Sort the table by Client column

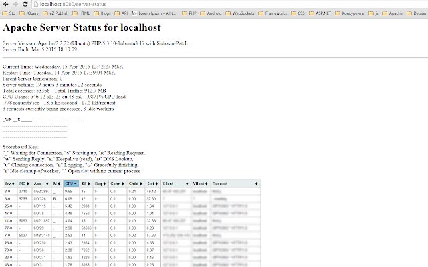pyautogui.click(x=175, y=184)
